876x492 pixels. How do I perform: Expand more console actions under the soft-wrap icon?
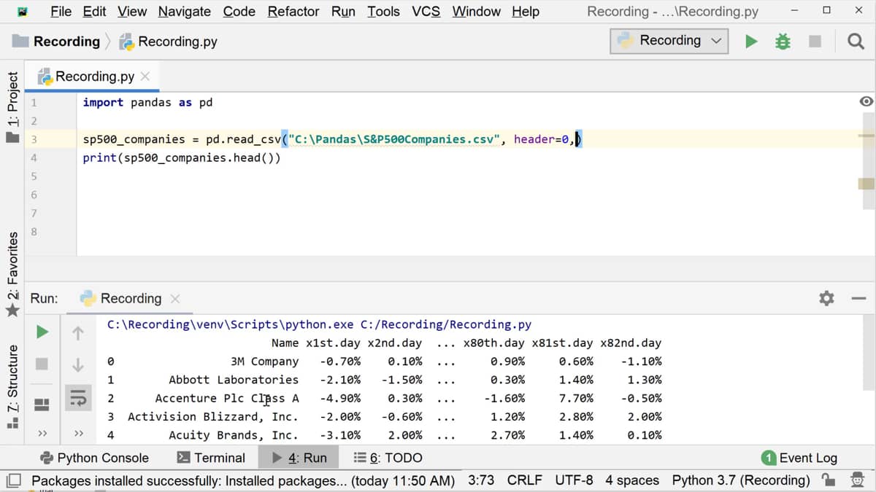coord(78,434)
